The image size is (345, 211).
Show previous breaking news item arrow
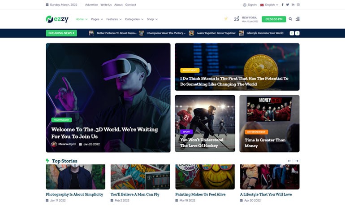(x=292, y=33)
